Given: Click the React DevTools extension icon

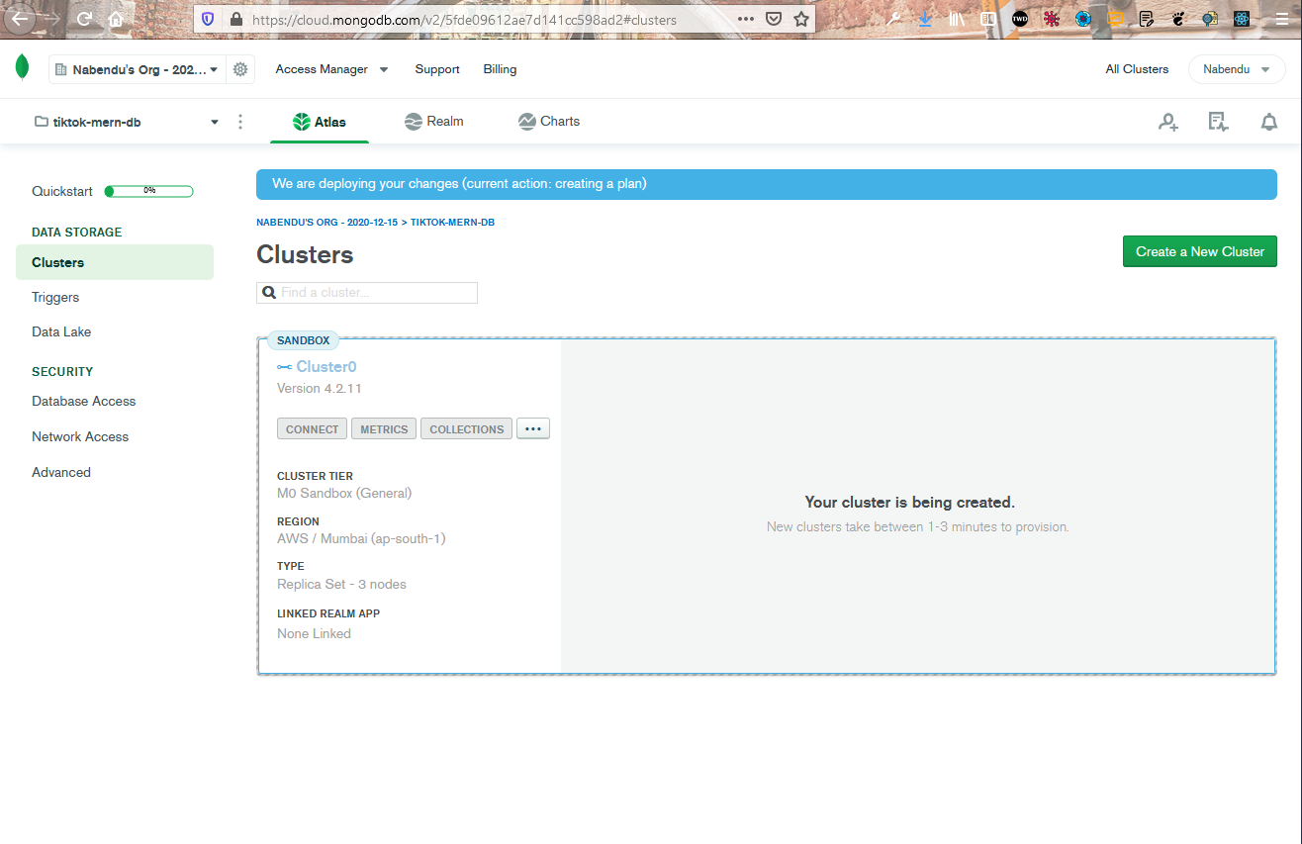Looking at the screenshot, I should [x=1242, y=19].
